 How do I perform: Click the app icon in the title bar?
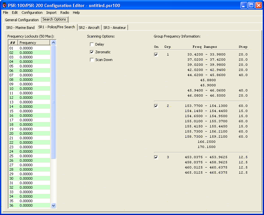coord(4,5)
